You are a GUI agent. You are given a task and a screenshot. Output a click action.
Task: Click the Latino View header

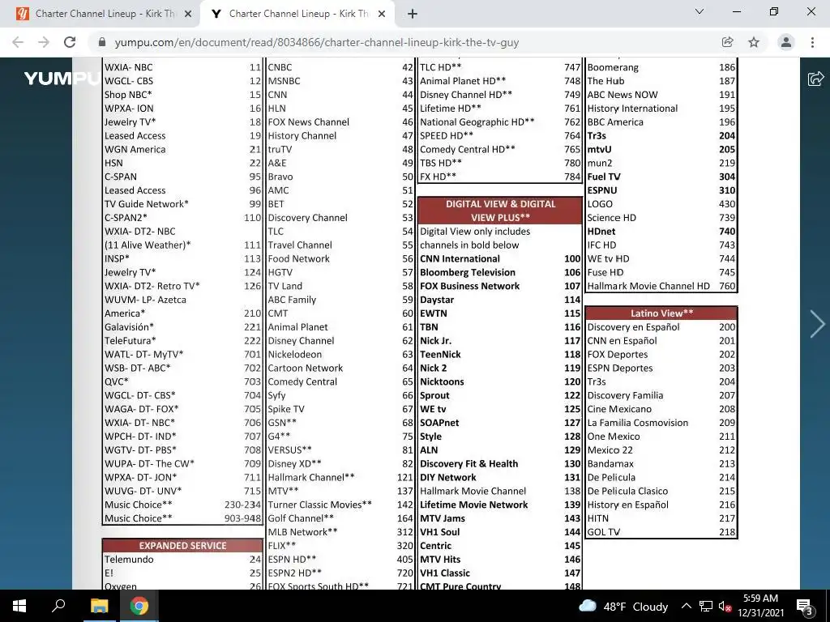(x=661, y=313)
